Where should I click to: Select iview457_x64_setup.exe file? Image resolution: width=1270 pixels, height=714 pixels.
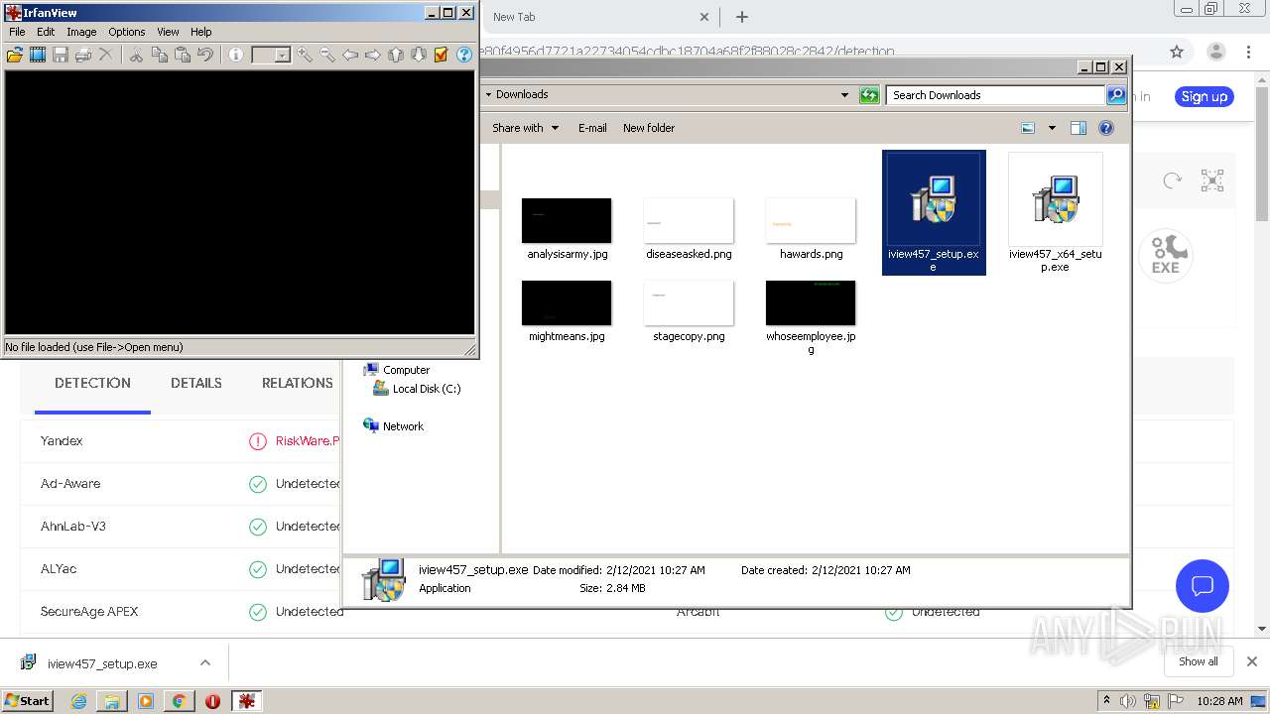[x=1055, y=212]
